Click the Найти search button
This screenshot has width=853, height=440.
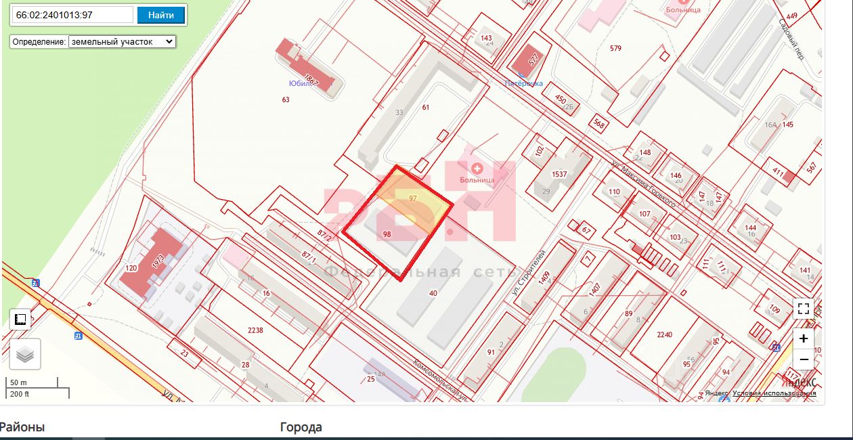coord(161,15)
